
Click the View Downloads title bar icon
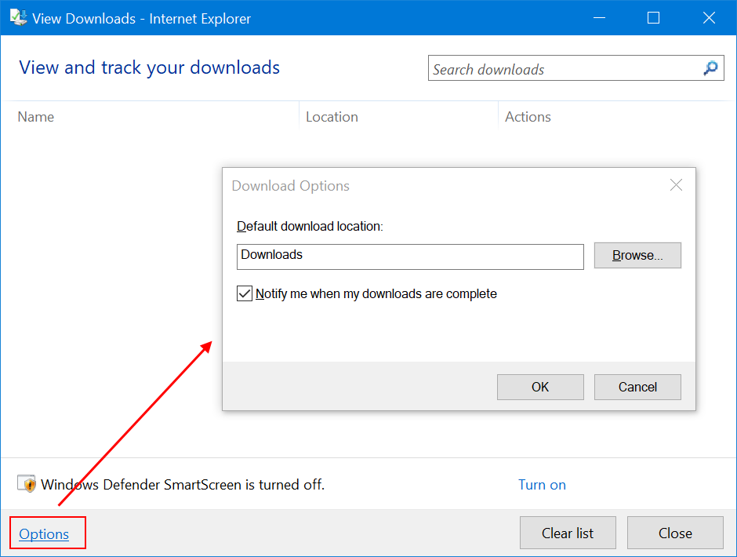click(18, 18)
